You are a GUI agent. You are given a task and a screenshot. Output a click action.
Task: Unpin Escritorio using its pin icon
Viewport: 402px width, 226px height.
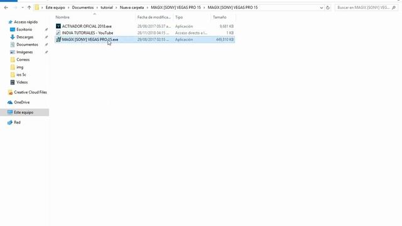point(46,30)
